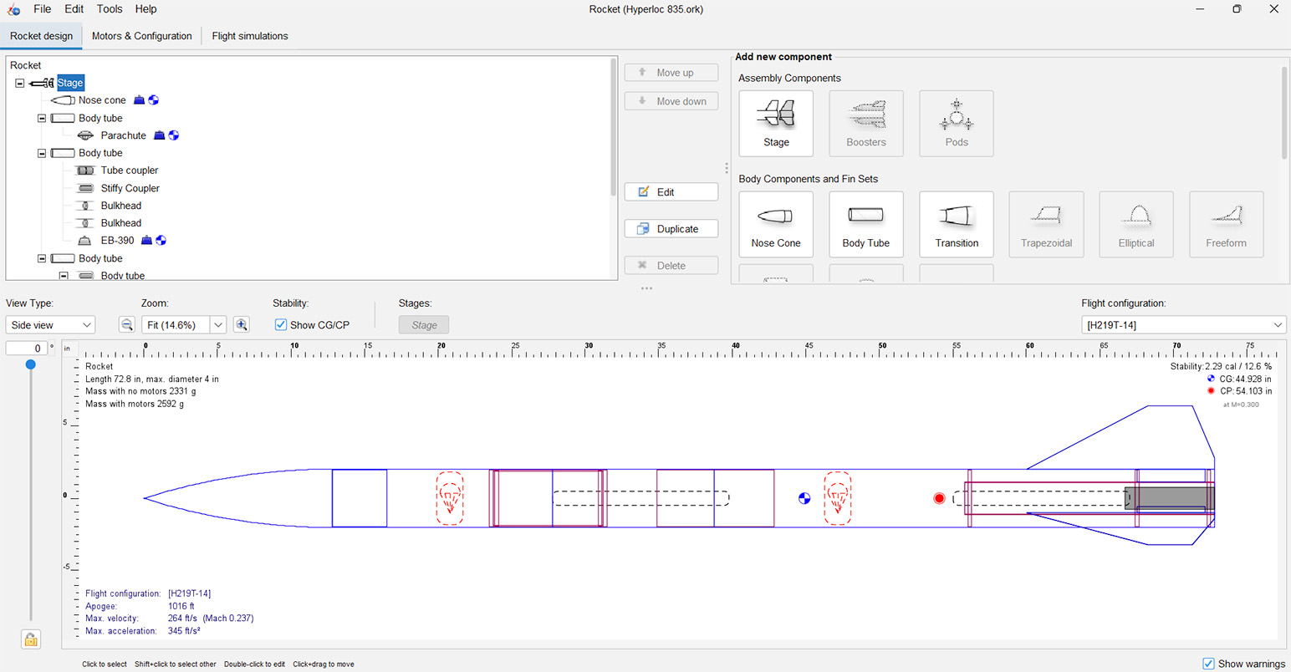Collapse the Stage tree node
The image size is (1291, 672).
(20, 83)
